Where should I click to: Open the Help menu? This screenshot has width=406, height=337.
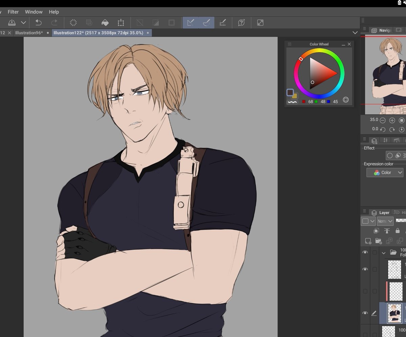[x=54, y=12]
